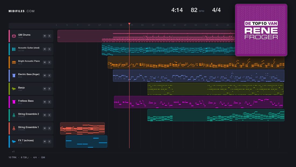The image size is (296, 167).
Task: Select the Fretless Bass track name
Action: (26, 101)
